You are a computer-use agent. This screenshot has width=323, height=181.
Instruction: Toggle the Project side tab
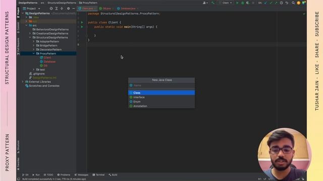tap(18, 13)
